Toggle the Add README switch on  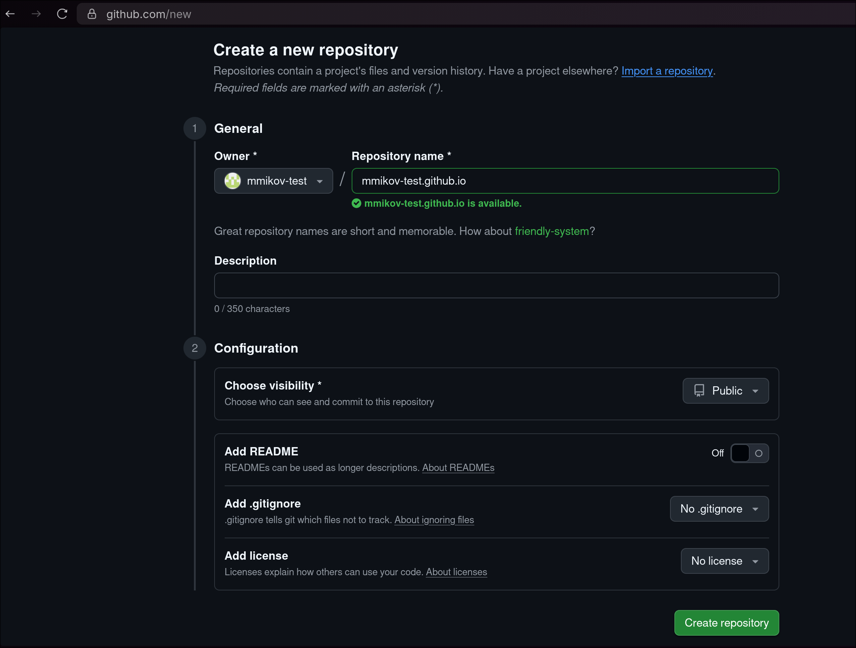click(749, 453)
